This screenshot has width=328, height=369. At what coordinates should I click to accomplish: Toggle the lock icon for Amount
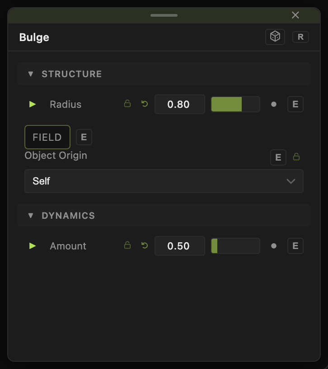pos(127,245)
